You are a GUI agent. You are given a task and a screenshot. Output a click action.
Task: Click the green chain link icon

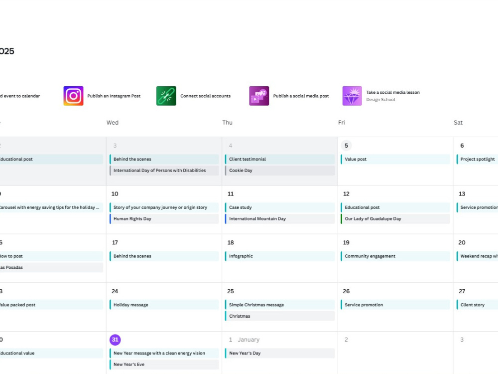click(166, 96)
